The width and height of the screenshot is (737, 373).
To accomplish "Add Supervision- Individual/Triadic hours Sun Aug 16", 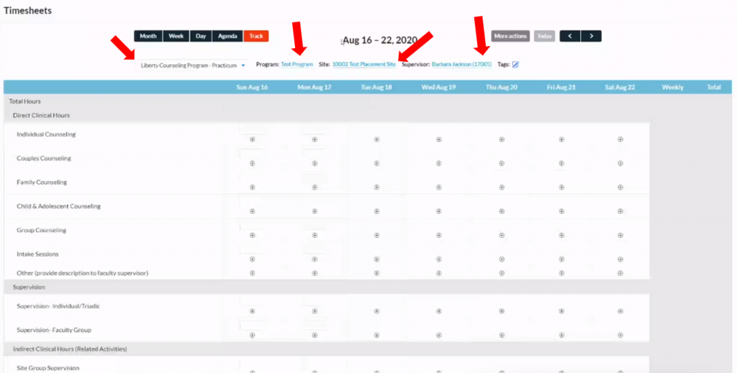I will pos(253,311).
